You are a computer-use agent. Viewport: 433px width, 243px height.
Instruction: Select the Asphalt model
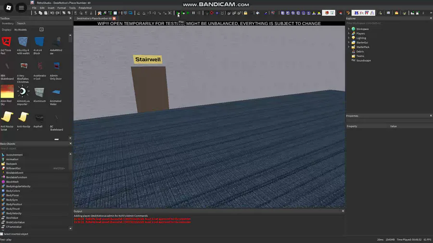(x=39, y=120)
